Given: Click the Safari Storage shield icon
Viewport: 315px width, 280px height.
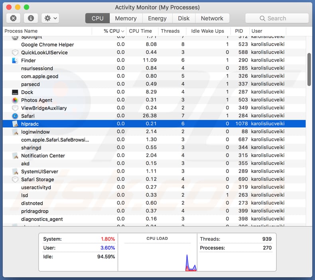Looking at the screenshot, I should point(15,179).
